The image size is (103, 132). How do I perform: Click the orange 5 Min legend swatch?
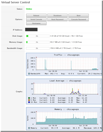point(29,100)
